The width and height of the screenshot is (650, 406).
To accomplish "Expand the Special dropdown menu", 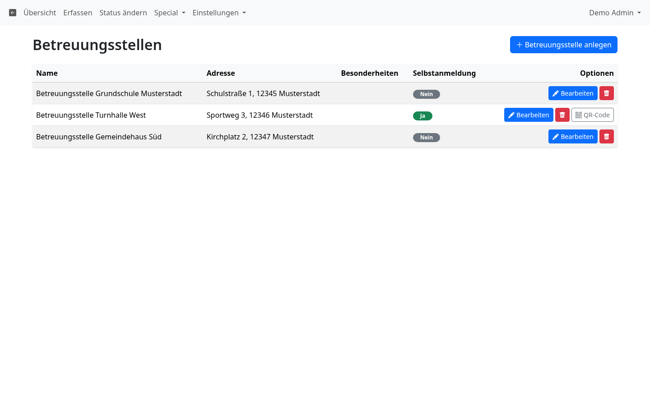I will [170, 13].
